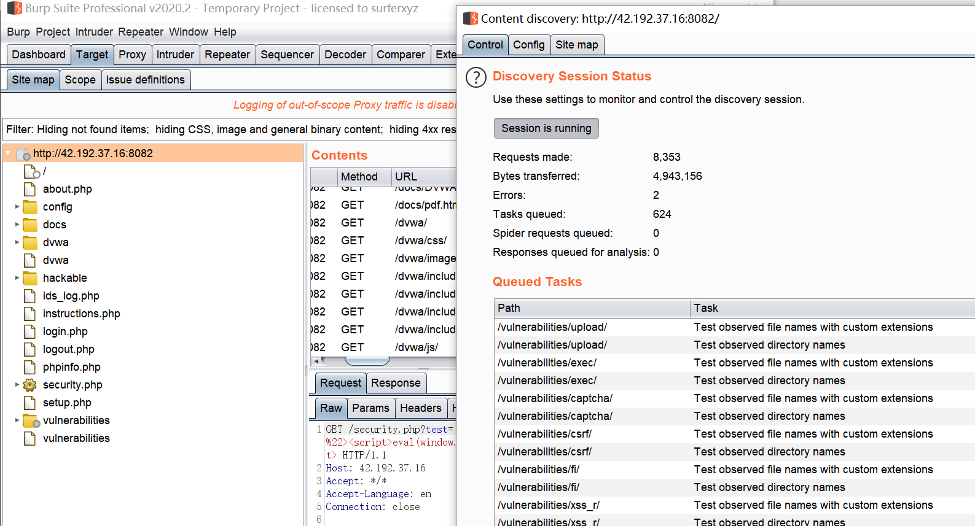Open help for Discovery Session Status
The width and height of the screenshot is (975, 526).
click(476, 77)
